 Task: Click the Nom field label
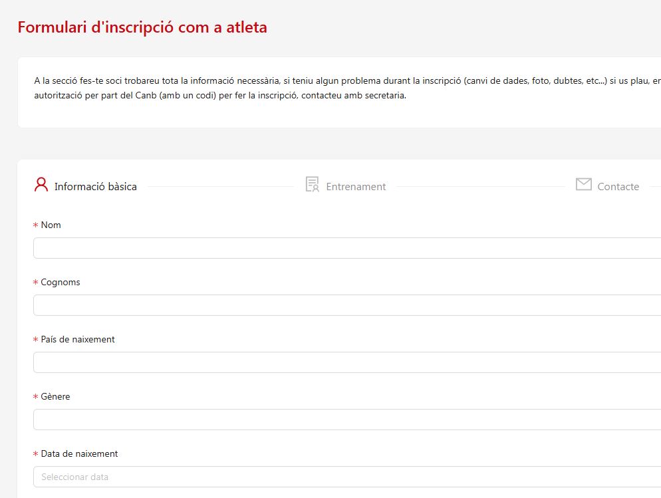[x=51, y=225]
